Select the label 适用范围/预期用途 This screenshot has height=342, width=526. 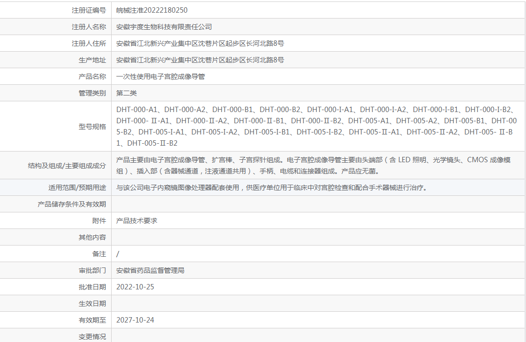[x=77, y=188]
